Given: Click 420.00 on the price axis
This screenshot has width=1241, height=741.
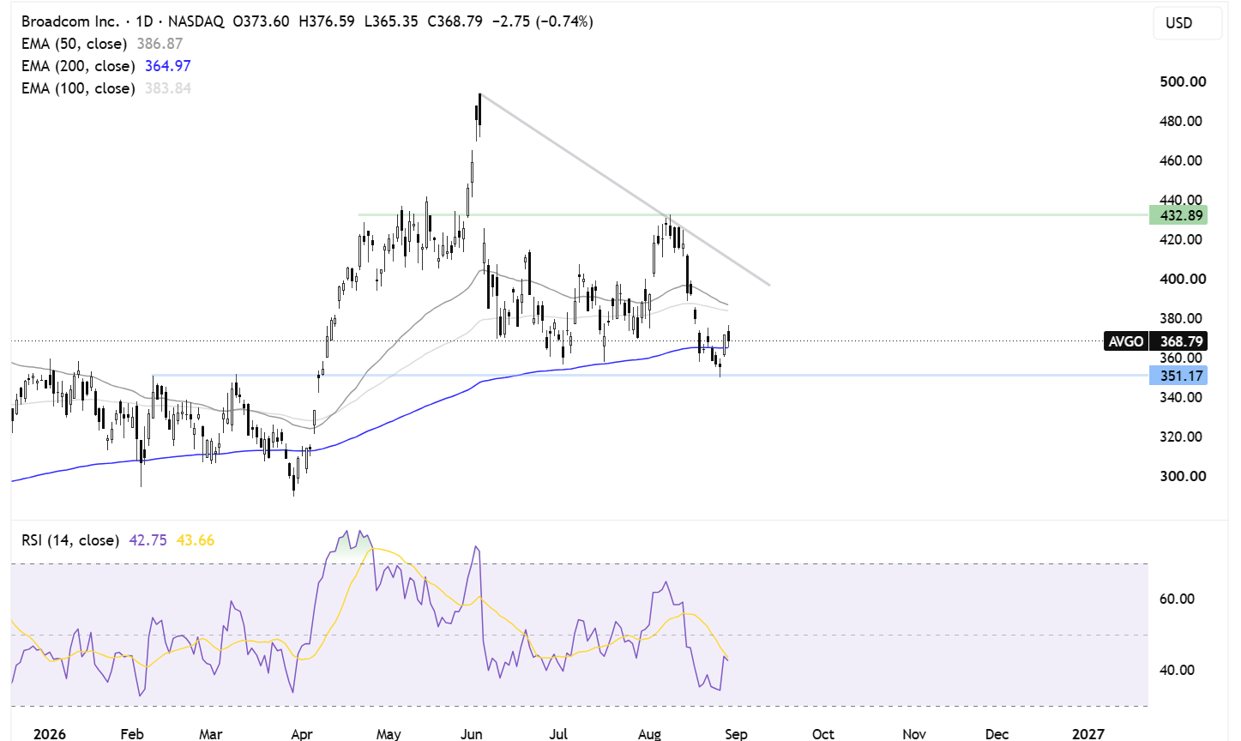Looking at the screenshot, I should [1181, 239].
